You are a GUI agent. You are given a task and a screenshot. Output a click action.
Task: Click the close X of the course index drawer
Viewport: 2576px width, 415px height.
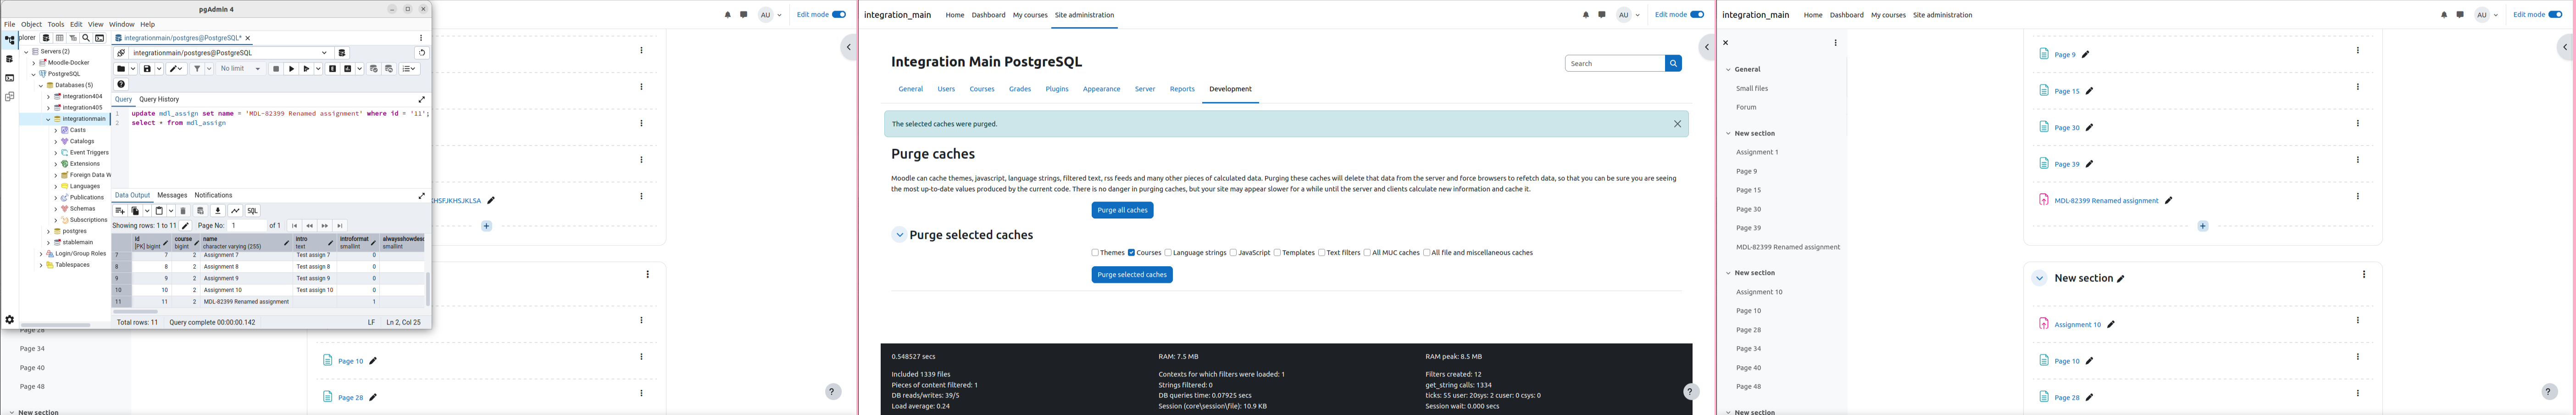(x=1726, y=43)
